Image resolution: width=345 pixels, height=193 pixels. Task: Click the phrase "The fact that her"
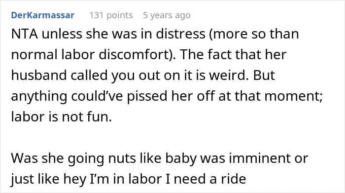pyautogui.click(x=233, y=55)
